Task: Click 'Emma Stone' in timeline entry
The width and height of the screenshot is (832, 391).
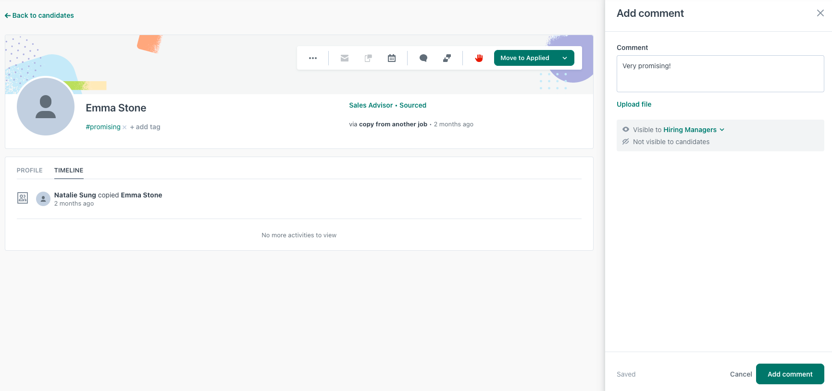Action: (141, 195)
